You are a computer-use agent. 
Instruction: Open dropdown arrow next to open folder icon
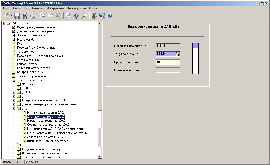pos(12,16)
